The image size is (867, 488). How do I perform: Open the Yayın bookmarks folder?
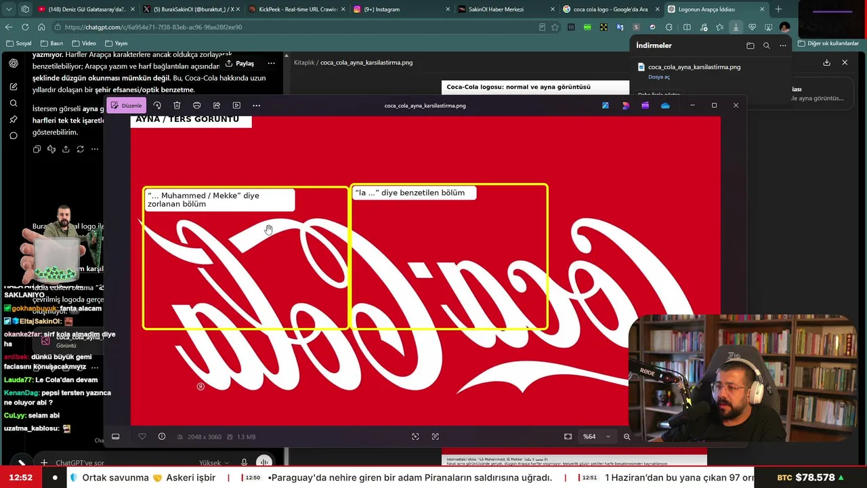[116, 43]
